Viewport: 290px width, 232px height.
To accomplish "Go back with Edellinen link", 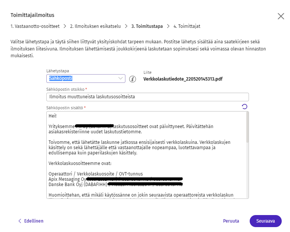I will coord(31,221).
